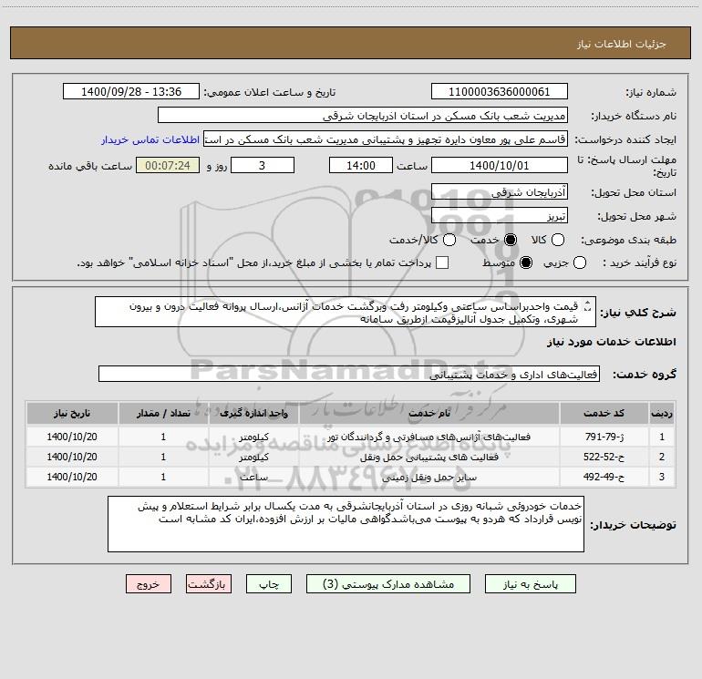Viewport: 702px width, 679px height.
Task: Click the delivery province field آذربایجان شرقی
Action: pos(500,192)
